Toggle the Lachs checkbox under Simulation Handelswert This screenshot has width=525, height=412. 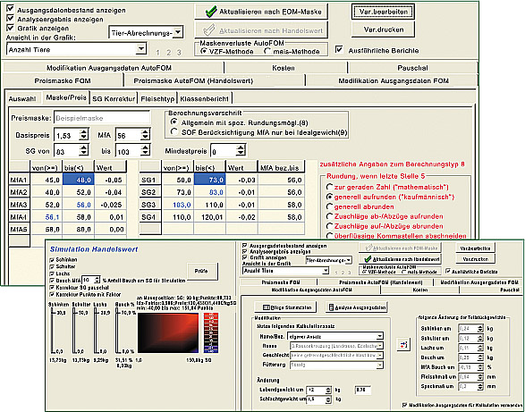coord(52,273)
